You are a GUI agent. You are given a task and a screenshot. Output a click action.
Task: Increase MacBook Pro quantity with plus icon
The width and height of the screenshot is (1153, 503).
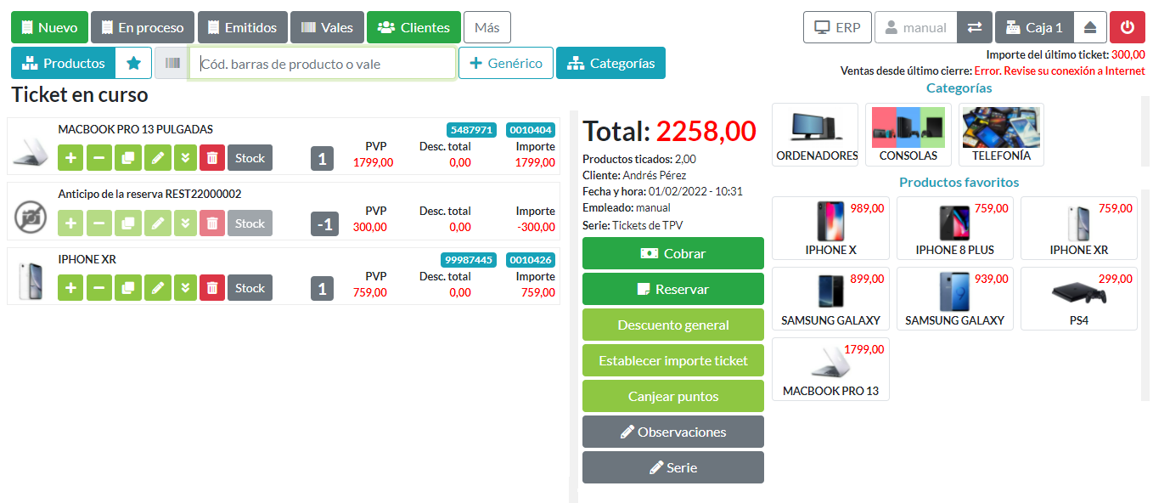[x=70, y=158]
